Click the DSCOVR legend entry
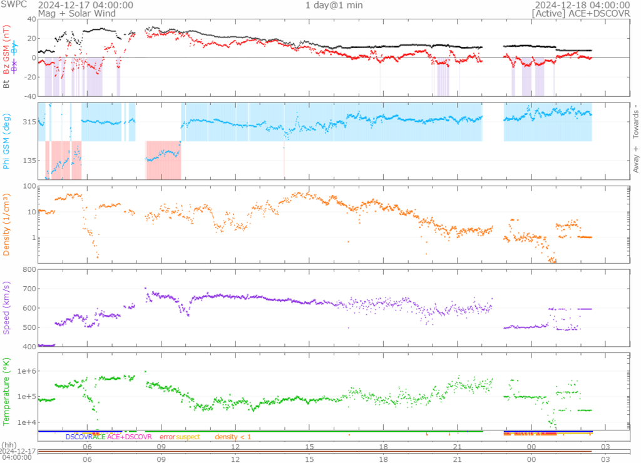The image size is (641, 463). pos(79,437)
